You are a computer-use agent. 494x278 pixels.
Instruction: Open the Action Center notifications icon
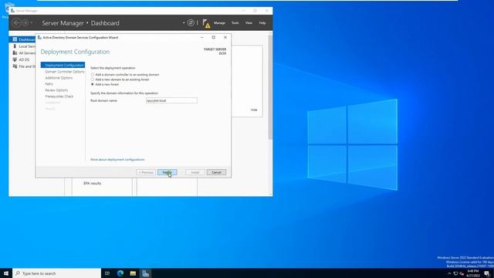click(x=487, y=273)
